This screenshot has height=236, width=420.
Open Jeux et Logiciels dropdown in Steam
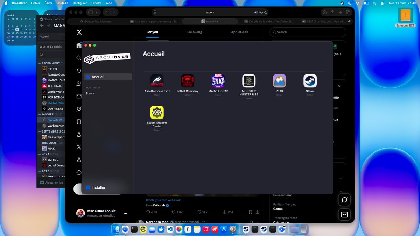point(51,47)
